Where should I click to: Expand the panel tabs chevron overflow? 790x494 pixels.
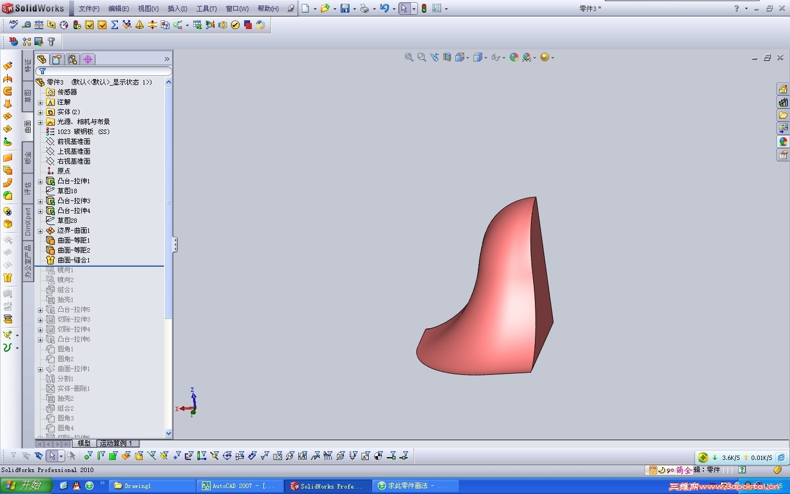click(167, 59)
